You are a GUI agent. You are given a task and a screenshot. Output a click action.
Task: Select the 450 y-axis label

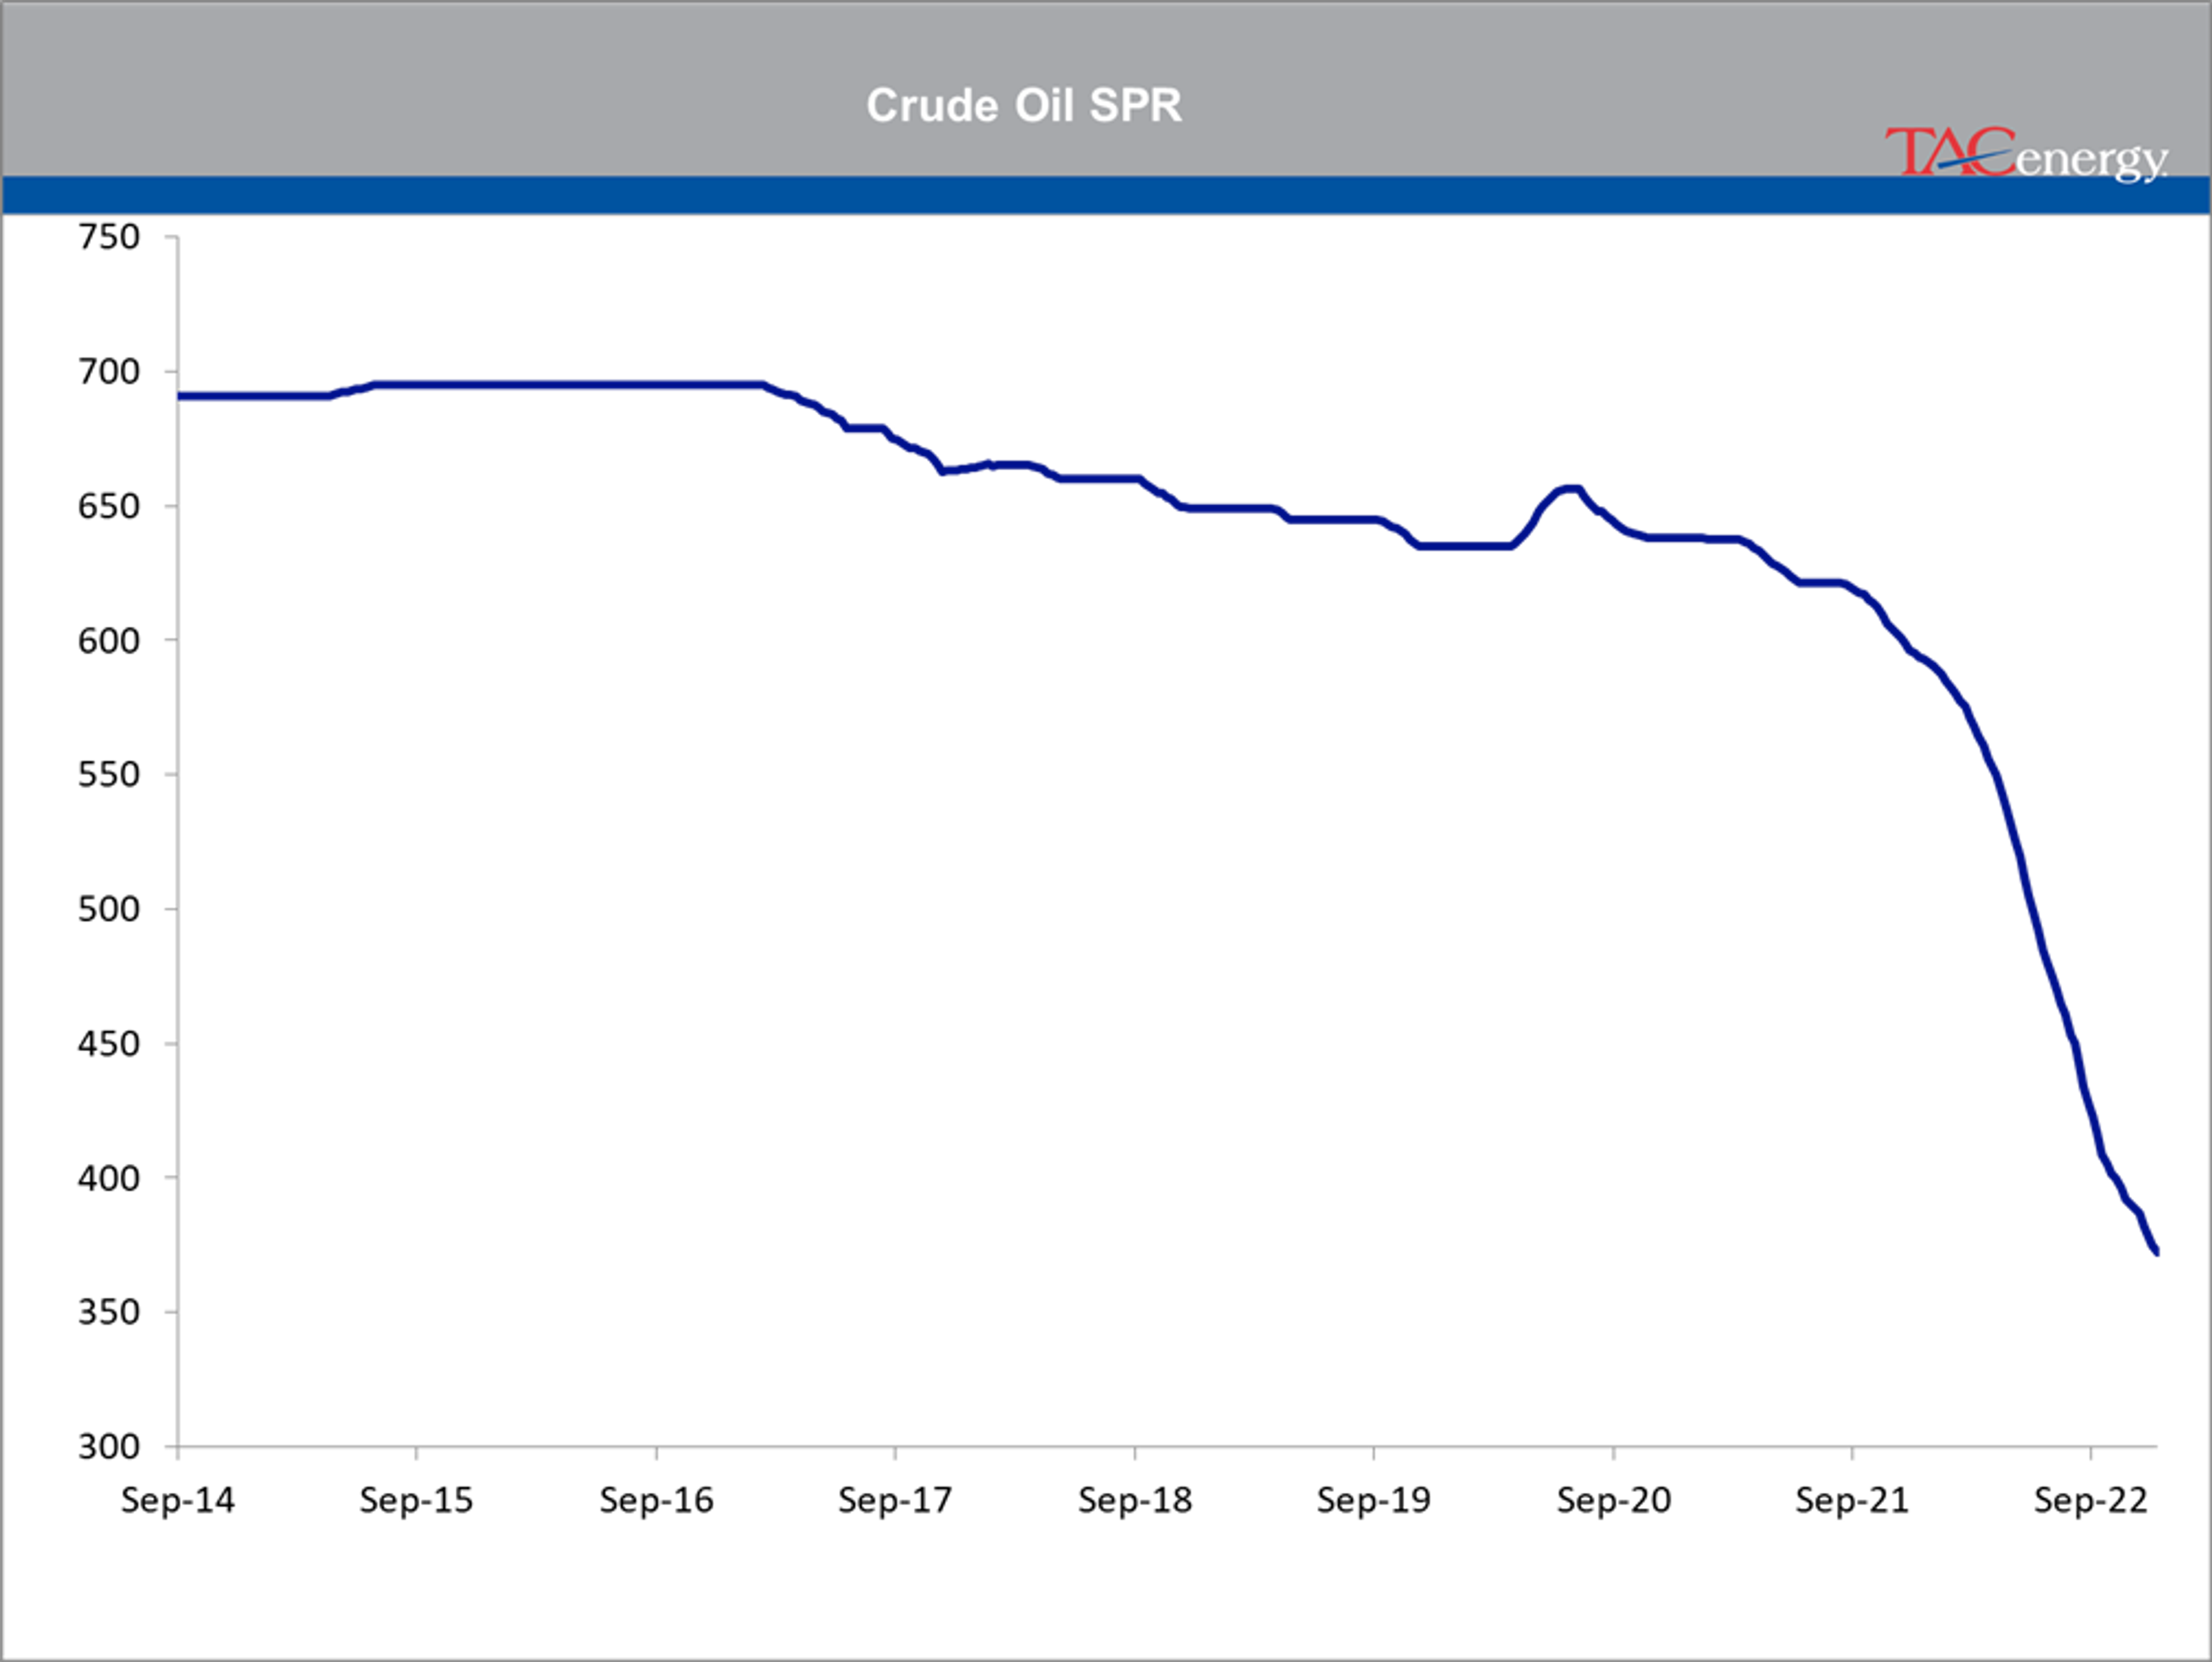[109, 1044]
